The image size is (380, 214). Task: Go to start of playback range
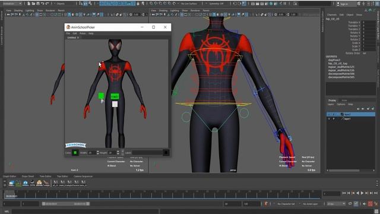[x=344, y=193]
